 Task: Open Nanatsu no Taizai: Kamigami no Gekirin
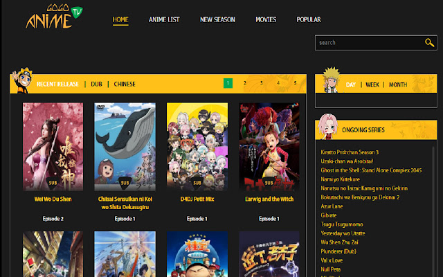click(x=364, y=188)
